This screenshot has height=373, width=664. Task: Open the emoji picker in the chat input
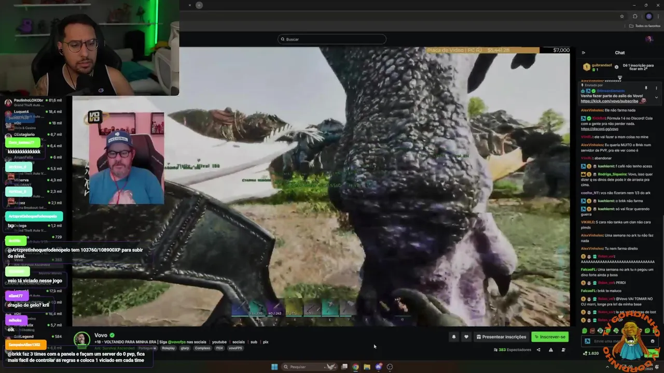click(653, 341)
